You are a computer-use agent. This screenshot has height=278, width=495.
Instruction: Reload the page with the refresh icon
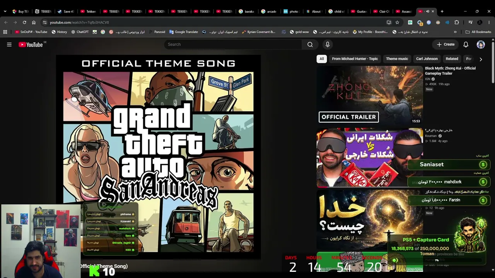[24, 22]
